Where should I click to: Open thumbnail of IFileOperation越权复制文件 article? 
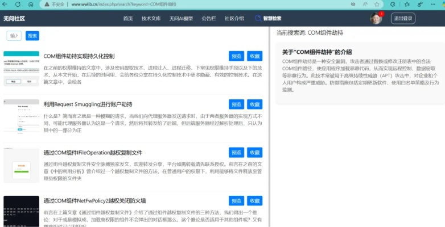pos(21,165)
